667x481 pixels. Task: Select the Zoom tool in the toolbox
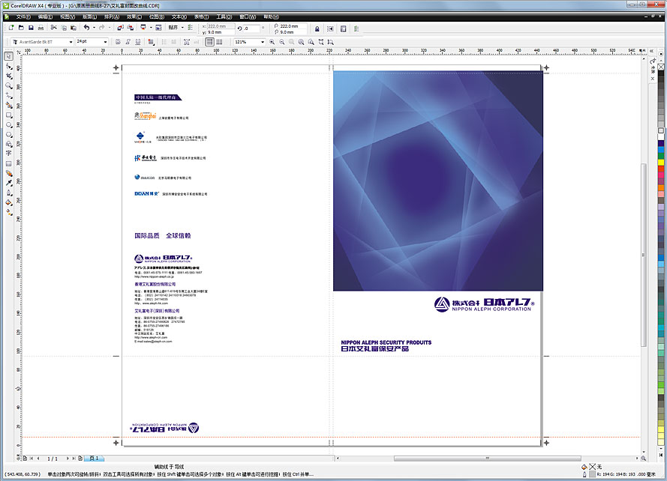tap(9, 85)
